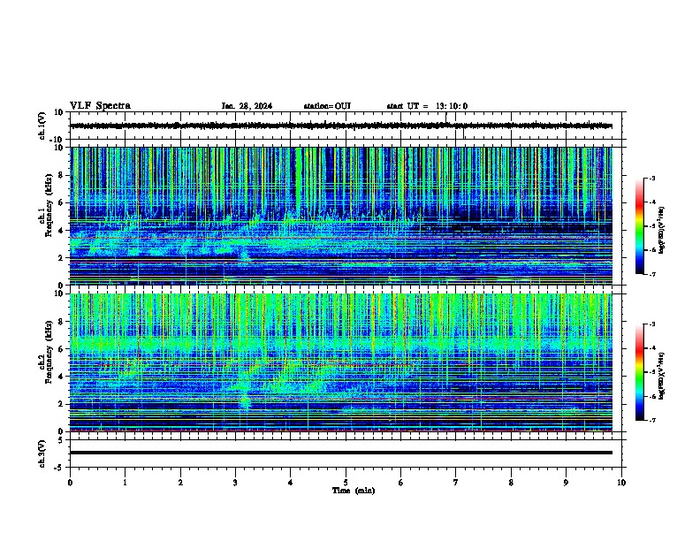Click the ch.1(V) waveform axis label

pos(42,126)
